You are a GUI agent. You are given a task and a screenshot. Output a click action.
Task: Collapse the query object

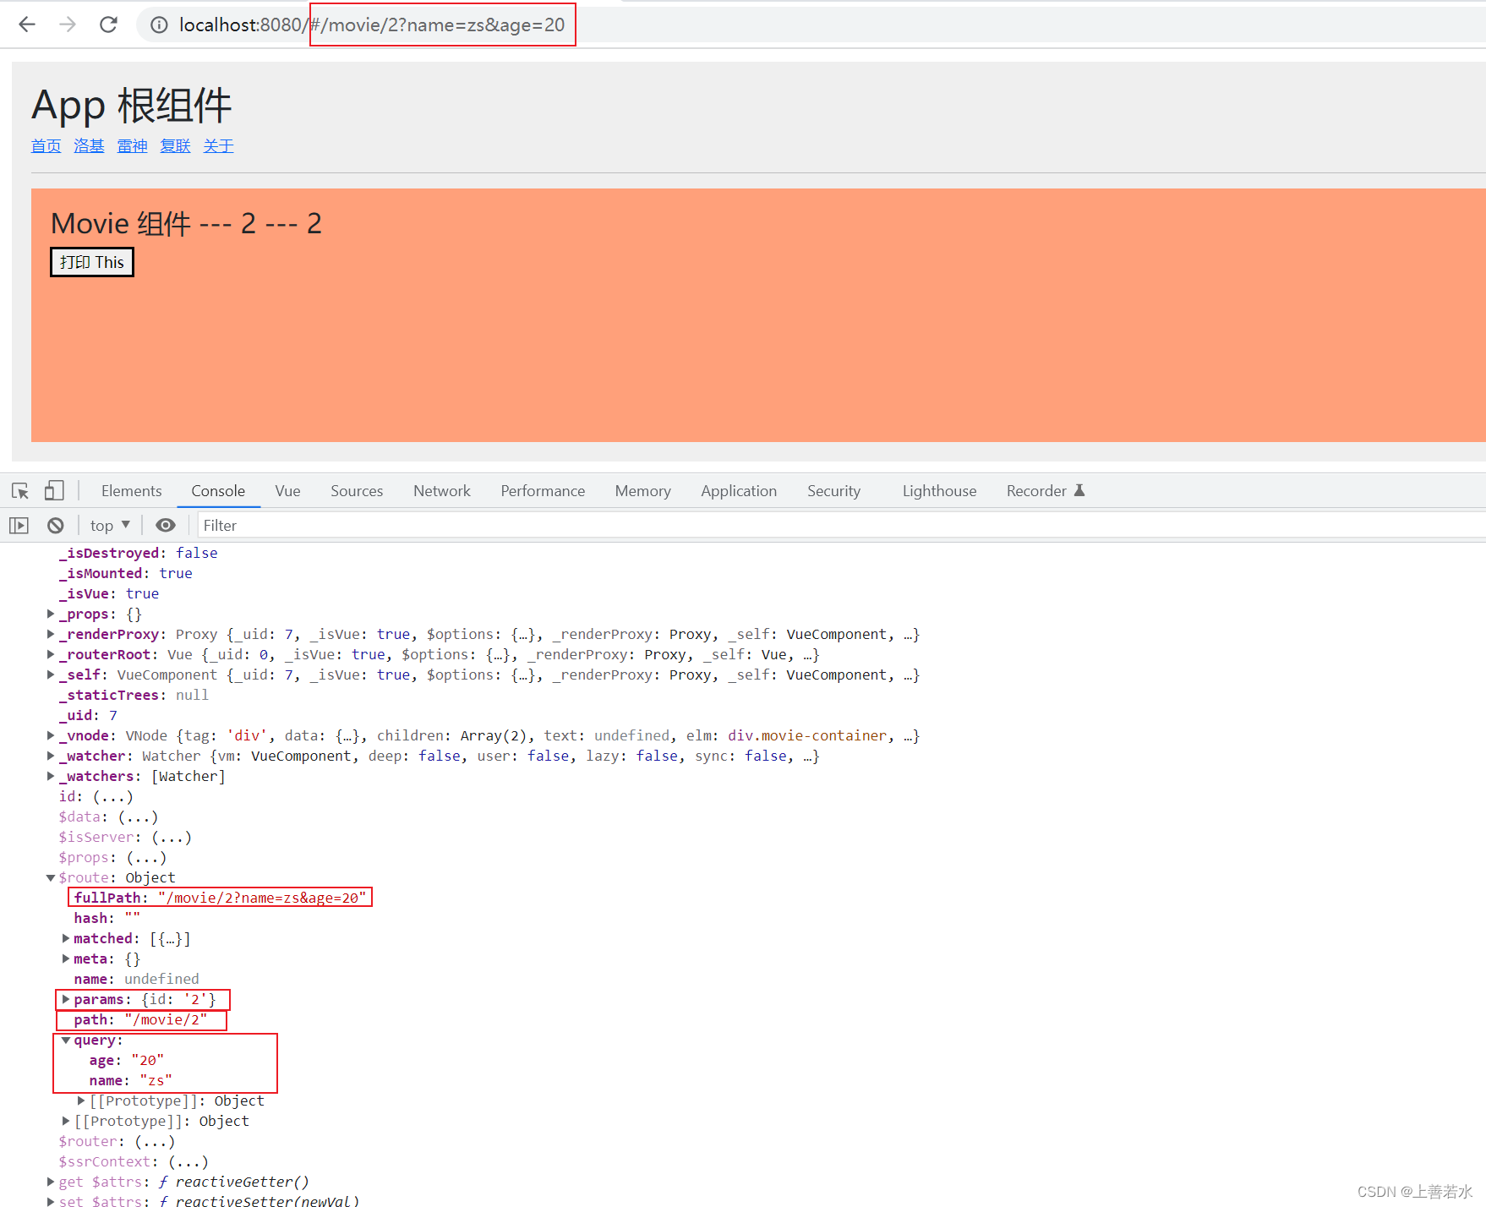[66, 1040]
